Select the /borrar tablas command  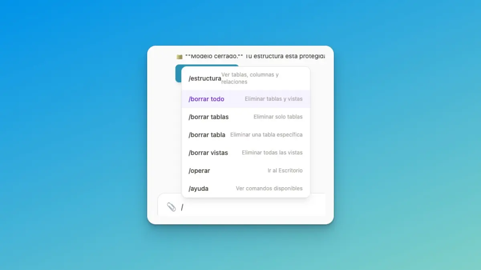click(246, 117)
